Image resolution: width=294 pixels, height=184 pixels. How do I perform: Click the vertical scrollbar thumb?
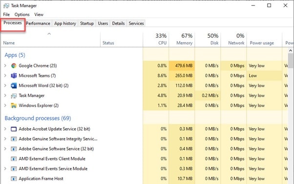tap(291, 61)
